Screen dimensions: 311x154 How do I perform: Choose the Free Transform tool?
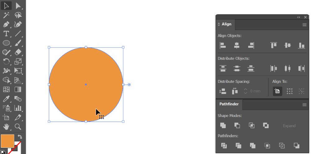click(x=18, y=71)
